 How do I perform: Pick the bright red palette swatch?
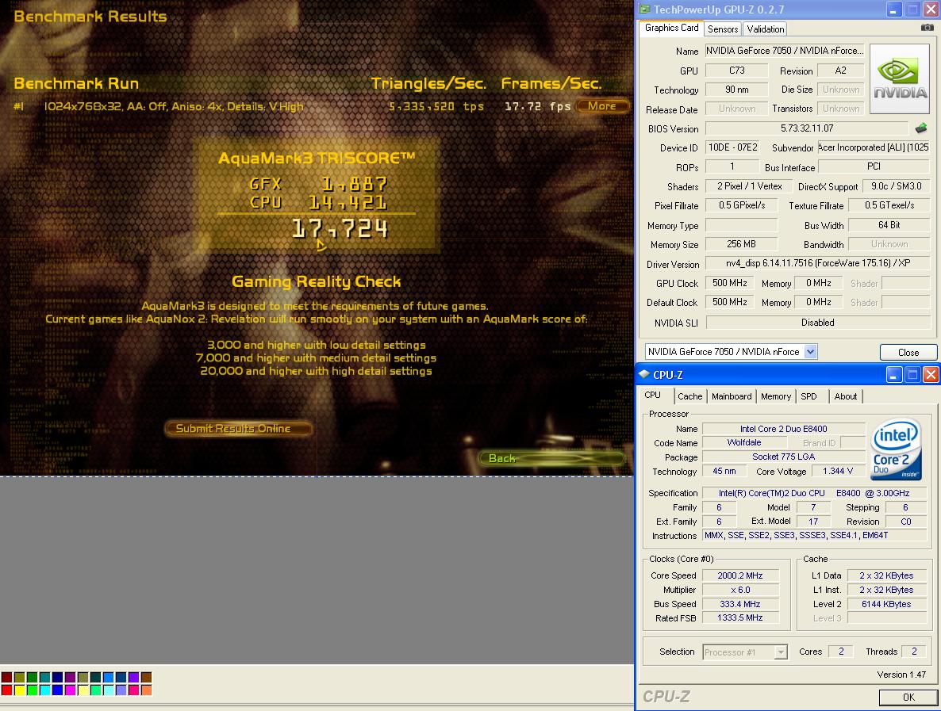pos(7,690)
